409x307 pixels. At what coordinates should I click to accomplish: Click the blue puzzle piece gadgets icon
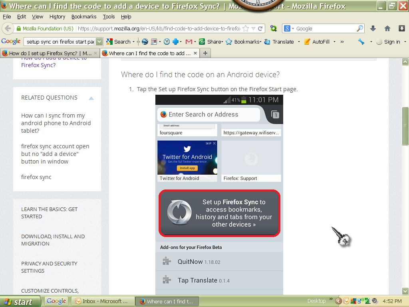click(176, 42)
